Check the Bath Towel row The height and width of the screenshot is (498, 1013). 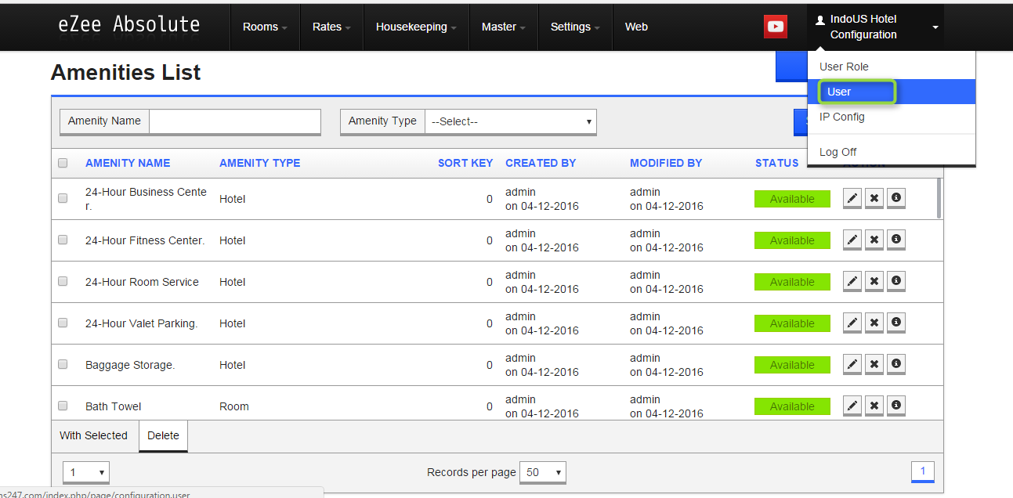pos(63,406)
